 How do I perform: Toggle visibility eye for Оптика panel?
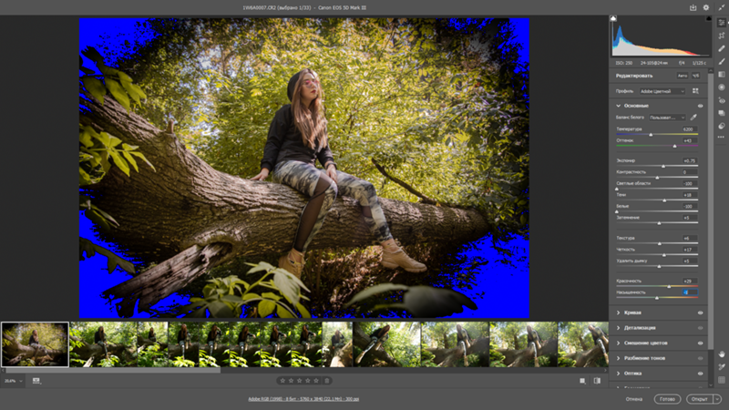pos(700,374)
